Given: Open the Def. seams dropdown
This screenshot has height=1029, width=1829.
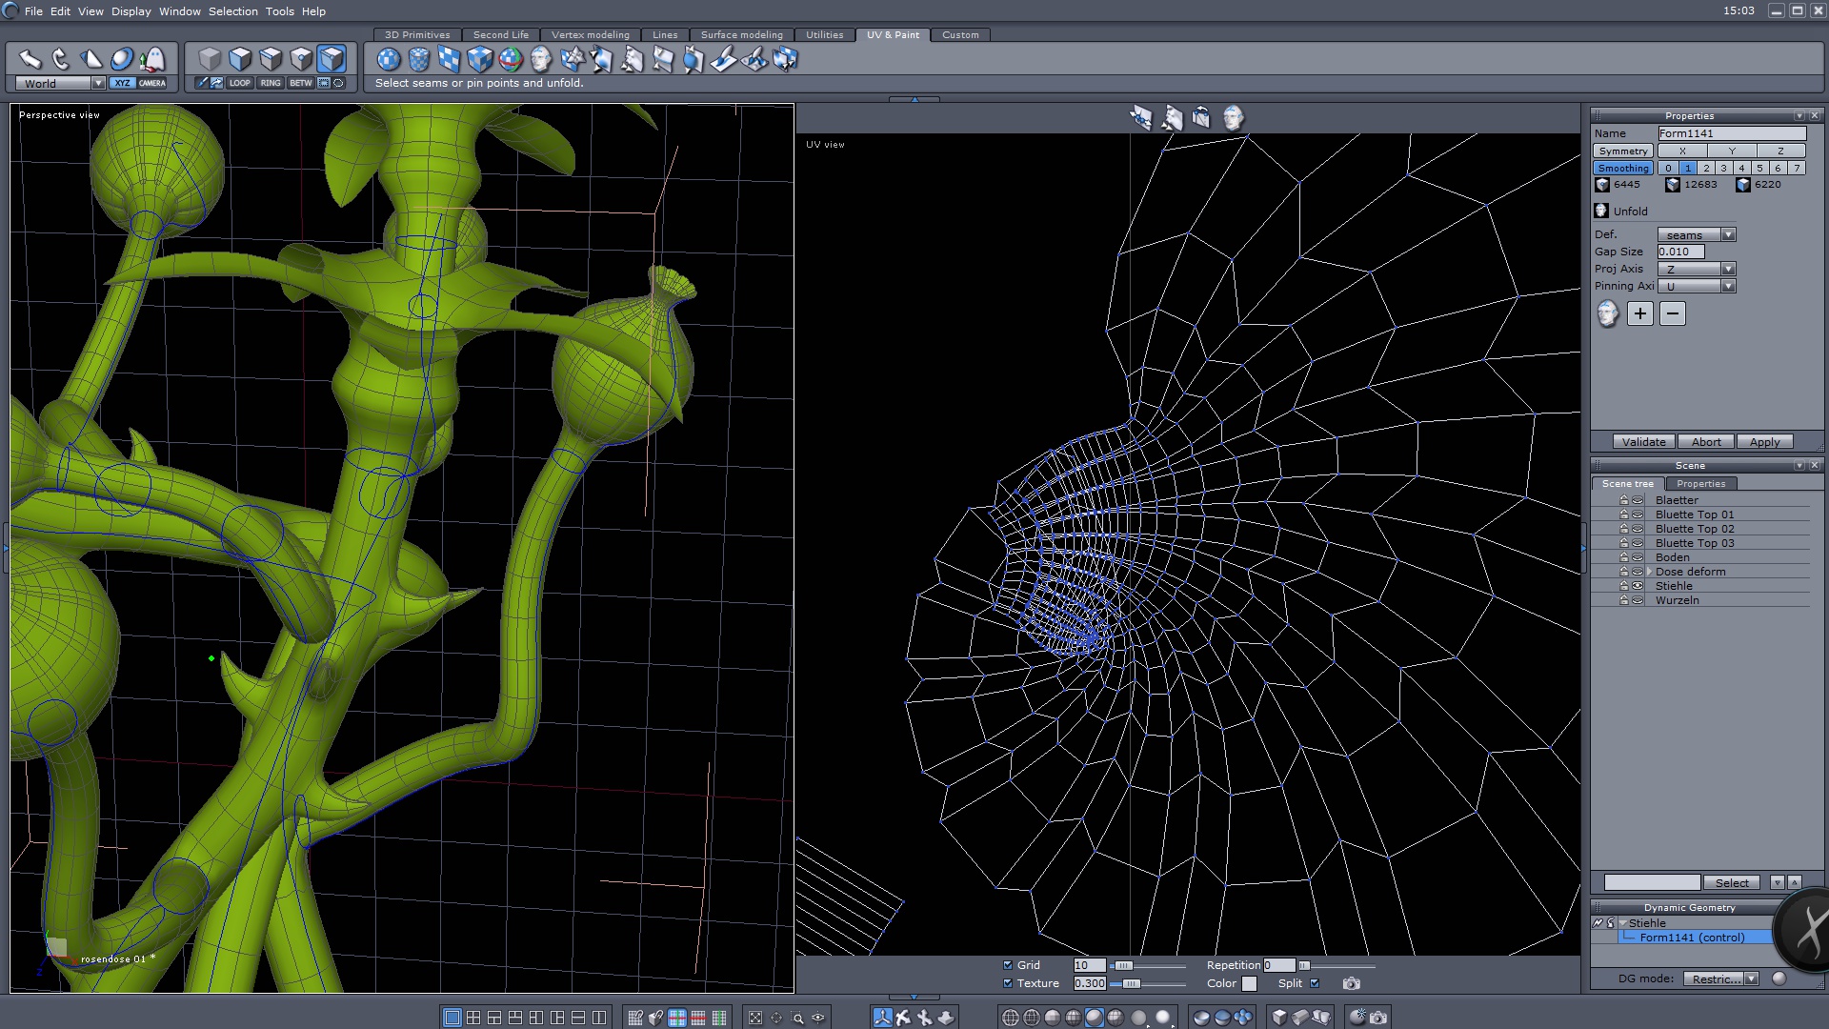Looking at the screenshot, I should point(1728,235).
